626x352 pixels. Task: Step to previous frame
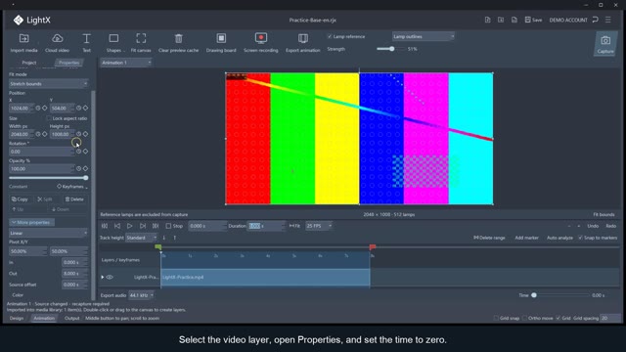coord(117,226)
